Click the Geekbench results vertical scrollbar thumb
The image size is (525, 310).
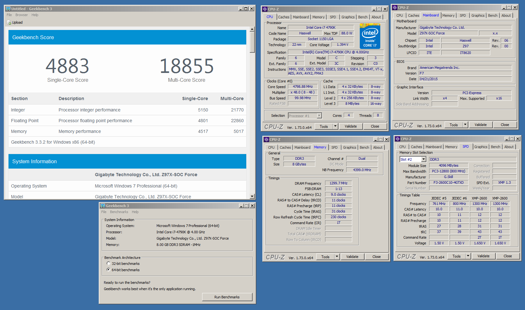(252, 42)
